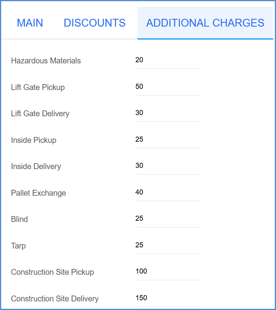The height and width of the screenshot is (310, 276).
Task: Click the Blind label text
Action: (x=19, y=219)
